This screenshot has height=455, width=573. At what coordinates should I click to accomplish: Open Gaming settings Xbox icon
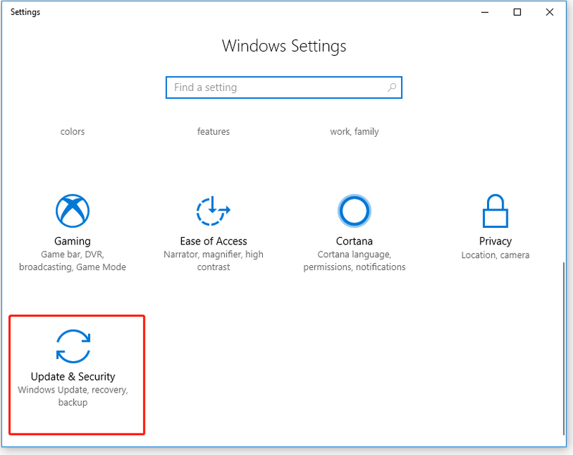click(72, 211)
